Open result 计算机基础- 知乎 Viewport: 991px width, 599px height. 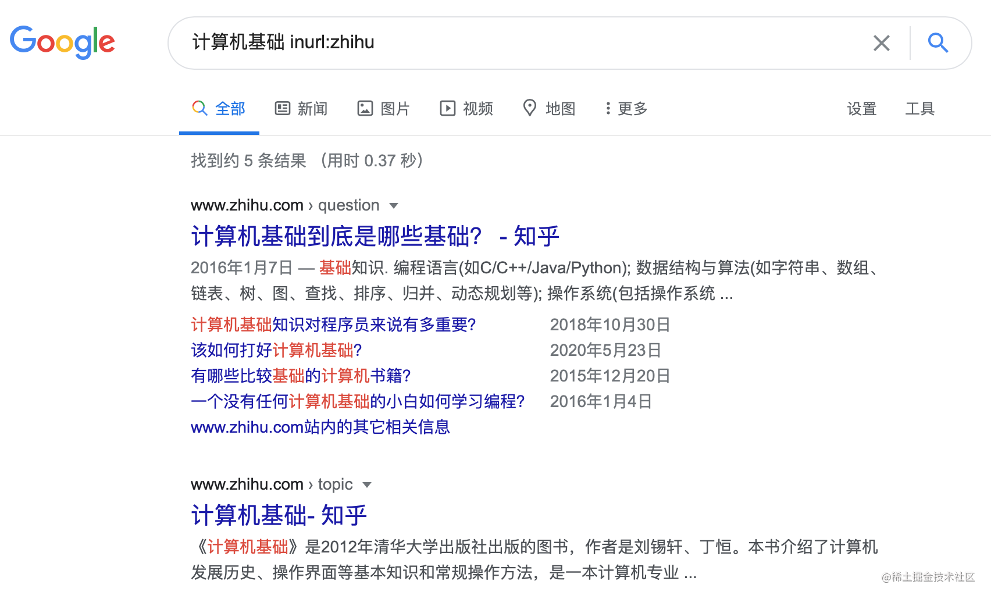279,516
